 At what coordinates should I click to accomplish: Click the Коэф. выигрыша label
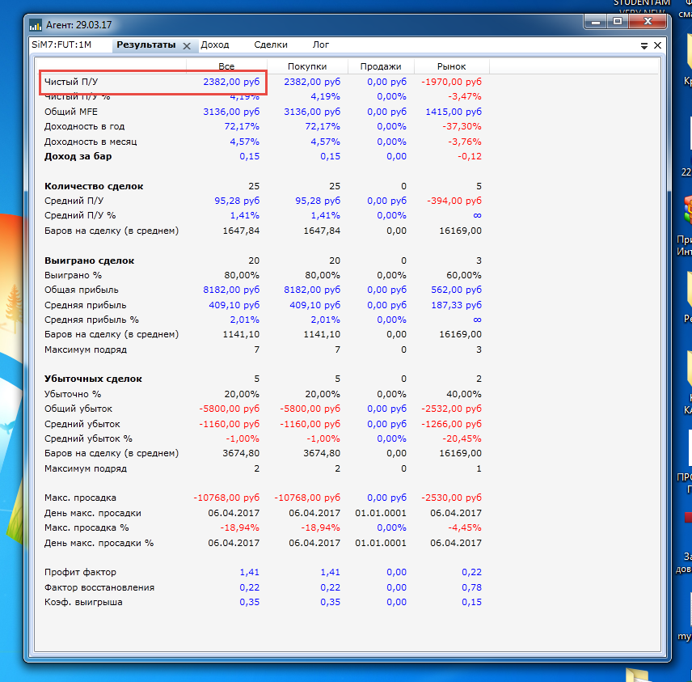(x=83, y=602)
